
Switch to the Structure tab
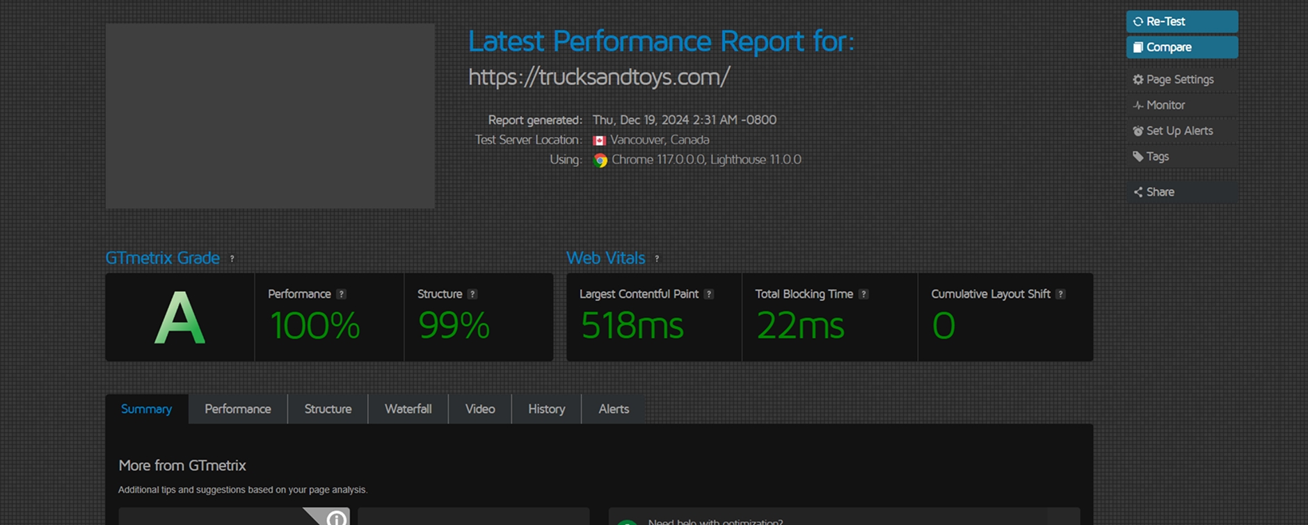[x=328, y=409]
